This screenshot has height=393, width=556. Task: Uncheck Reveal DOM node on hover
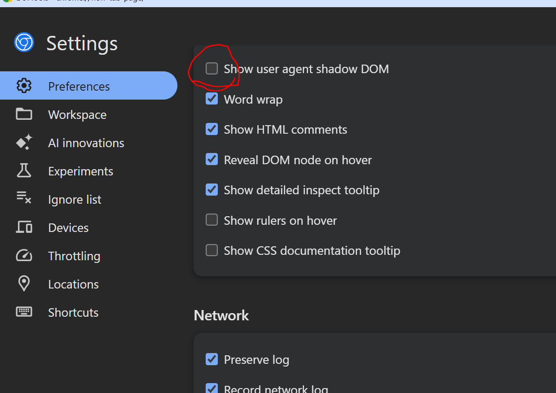(212, 159)
